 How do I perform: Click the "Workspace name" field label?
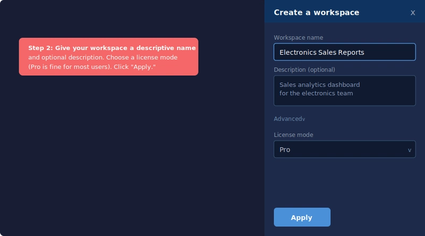click(298, 38)
